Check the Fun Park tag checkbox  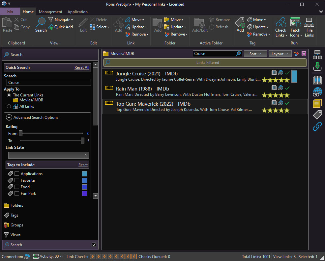17,194
